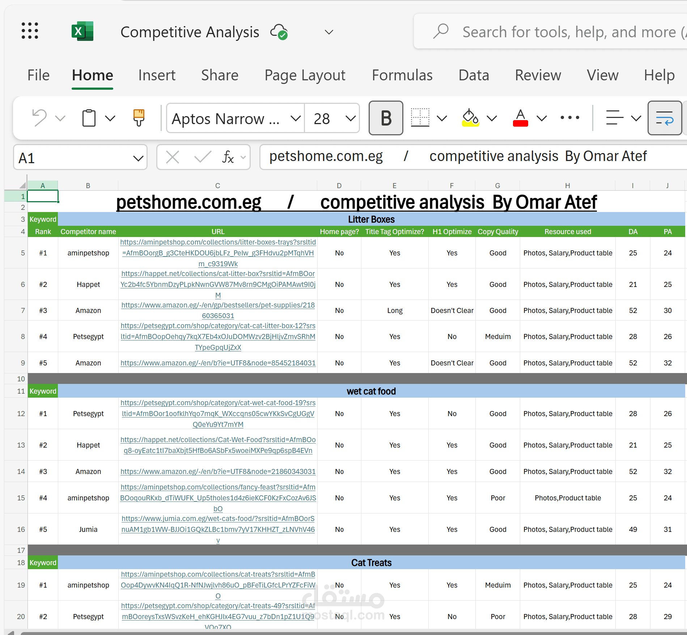Click the formula bar text
The width and height of the screenshot is (687, 635).
tap(458, 156)
